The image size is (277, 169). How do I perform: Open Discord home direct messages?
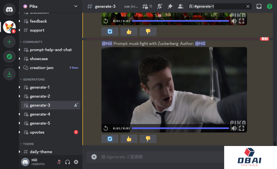click(9, 9)
